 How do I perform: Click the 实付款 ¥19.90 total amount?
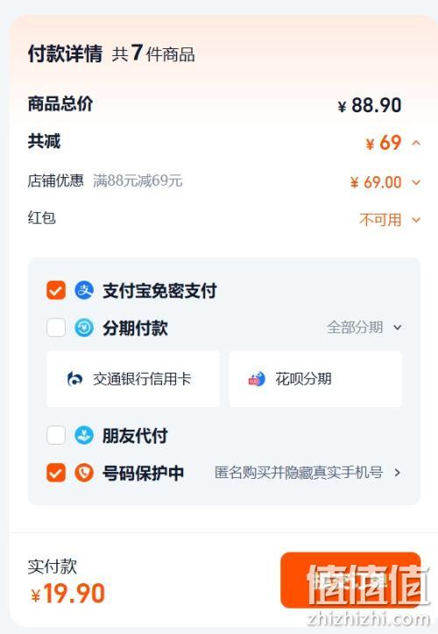(x=67, y=594)
